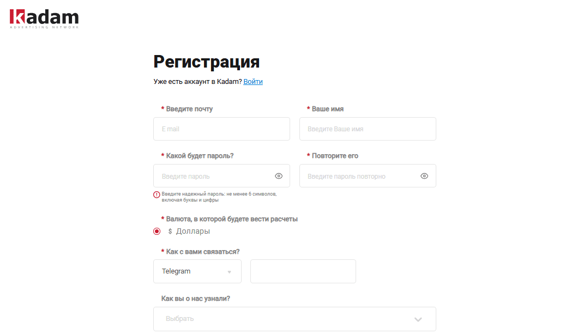Click the "Доллары" currency label text
The image size is (565, 334).
coord(193,232)
